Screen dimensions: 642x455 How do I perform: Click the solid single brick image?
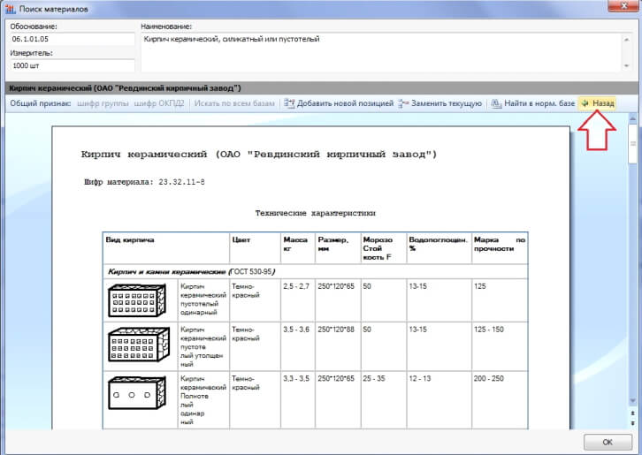(x=137, y=393)
